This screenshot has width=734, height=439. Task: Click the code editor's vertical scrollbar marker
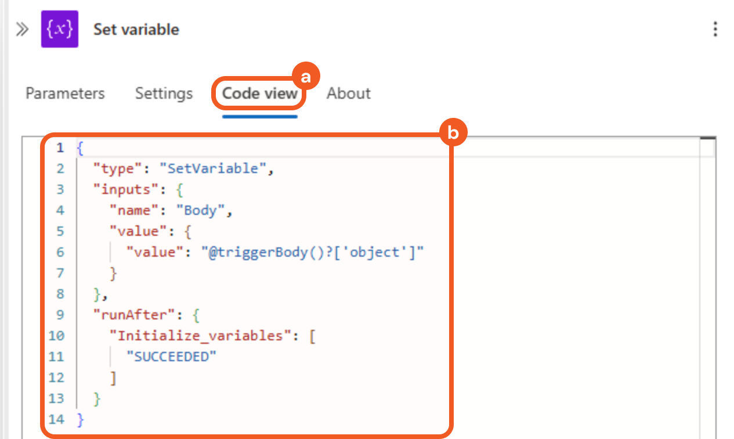tap(708, 139)
